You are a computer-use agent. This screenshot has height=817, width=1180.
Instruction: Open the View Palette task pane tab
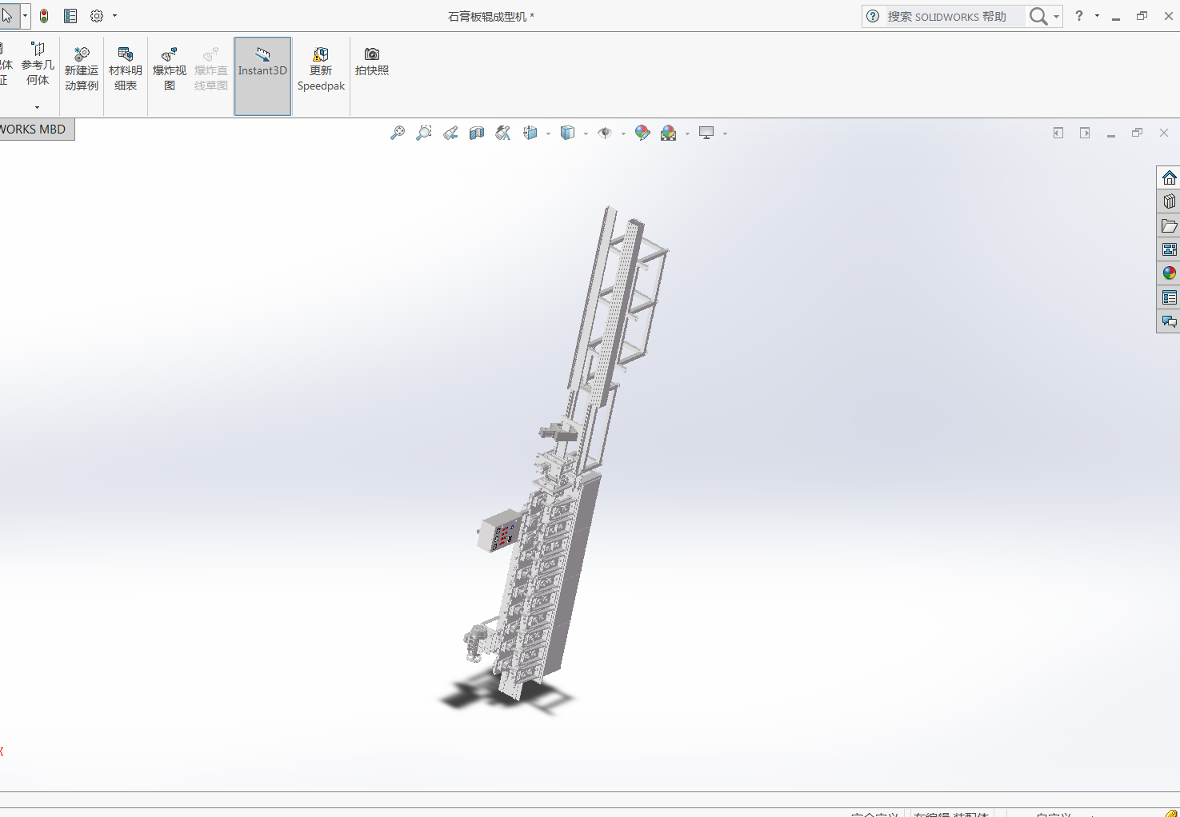click(1169, 249)
